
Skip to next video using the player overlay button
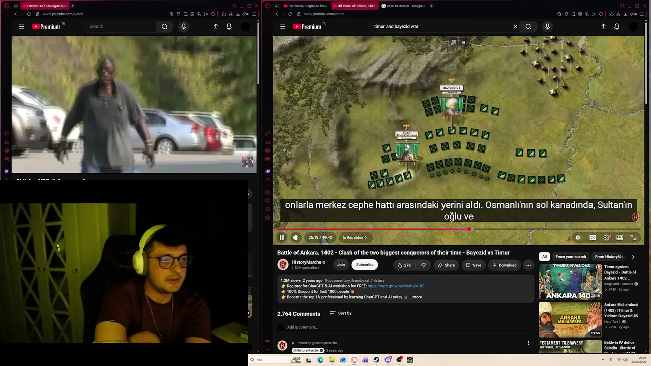(463, 42)
